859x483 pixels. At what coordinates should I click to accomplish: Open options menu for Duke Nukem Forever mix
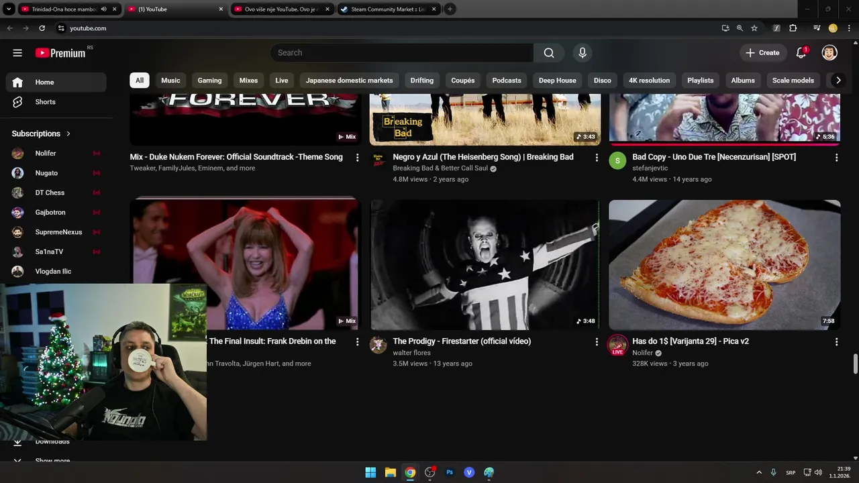(x=357, y=158)
